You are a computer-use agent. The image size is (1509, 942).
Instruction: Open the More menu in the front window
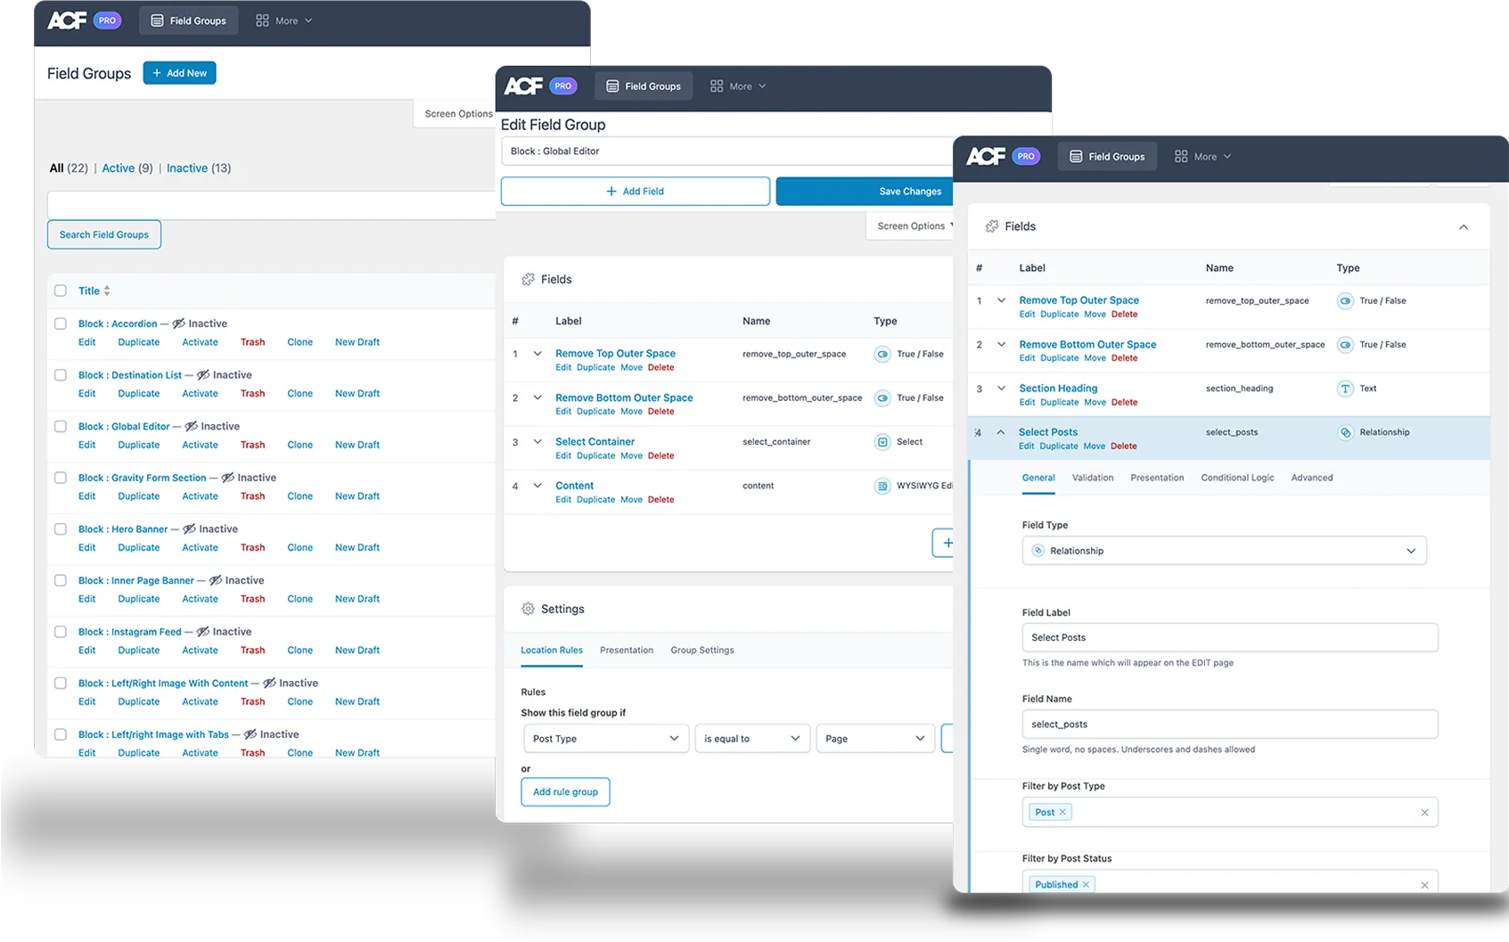click(x=1203, y=157)
